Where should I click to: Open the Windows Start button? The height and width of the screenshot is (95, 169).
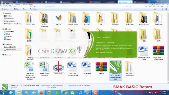coord(3,93)
